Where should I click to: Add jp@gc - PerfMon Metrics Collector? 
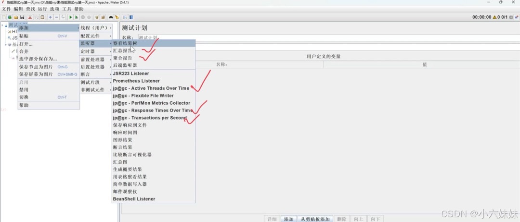coord(154,103)
